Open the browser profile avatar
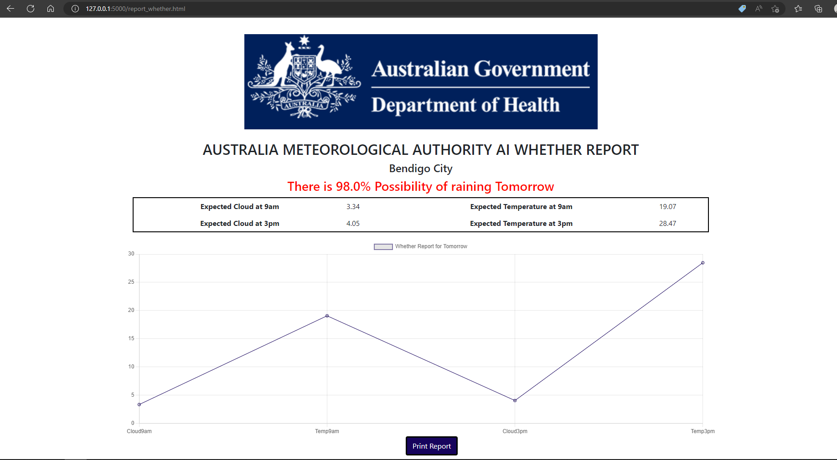837x460 pixels. (x=834, y=9)
